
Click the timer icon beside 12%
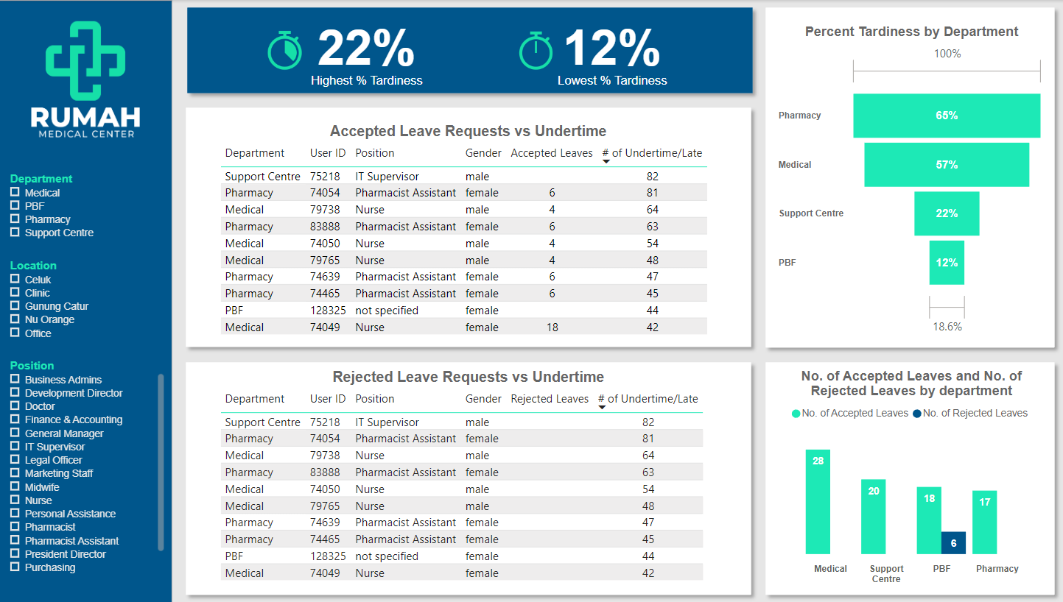coord(536,51)
